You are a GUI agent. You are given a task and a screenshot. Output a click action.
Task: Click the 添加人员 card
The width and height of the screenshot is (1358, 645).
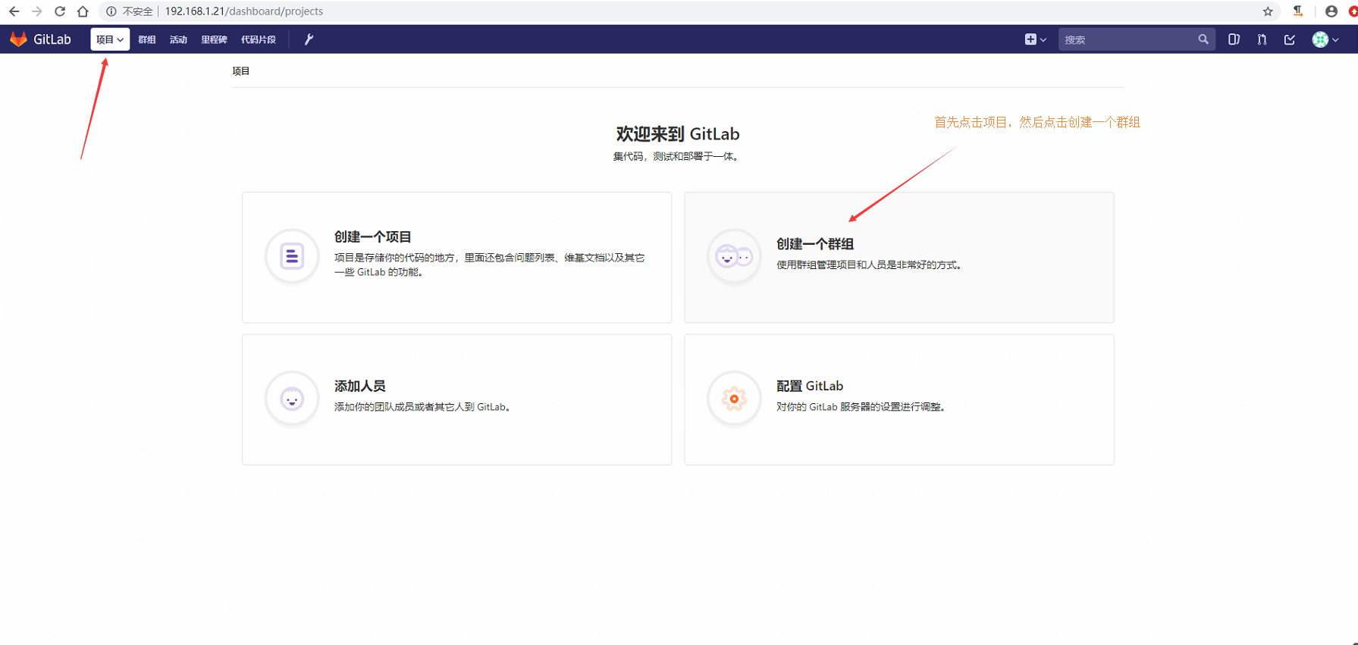[457, 399]
